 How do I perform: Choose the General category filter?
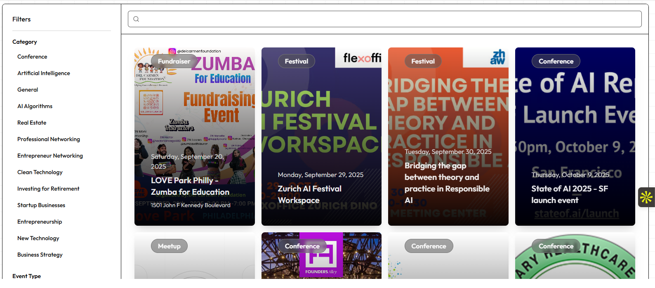[28, 90]
